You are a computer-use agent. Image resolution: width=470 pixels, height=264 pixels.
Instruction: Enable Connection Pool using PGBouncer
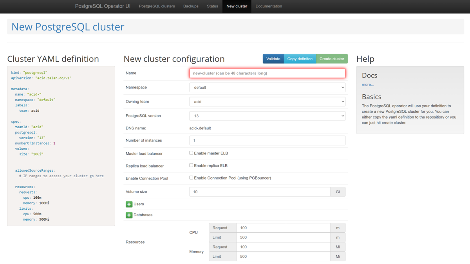pos(191,178)
